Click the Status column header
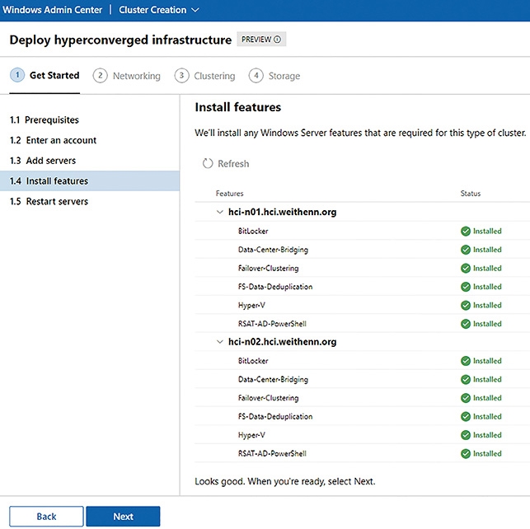This screenshot has width=530, height=529. coord(470,194)
